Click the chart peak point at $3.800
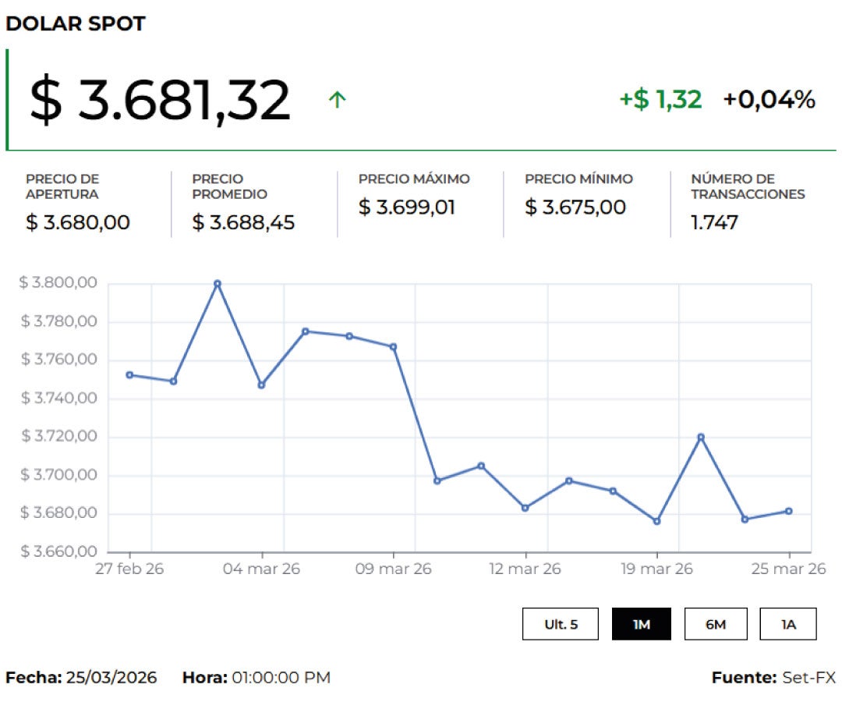Viewport: 842px width, 702px height. [x=218, y=283]
